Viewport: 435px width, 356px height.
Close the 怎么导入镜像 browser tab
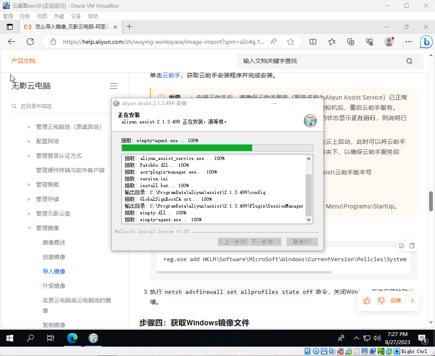point(115,27)
